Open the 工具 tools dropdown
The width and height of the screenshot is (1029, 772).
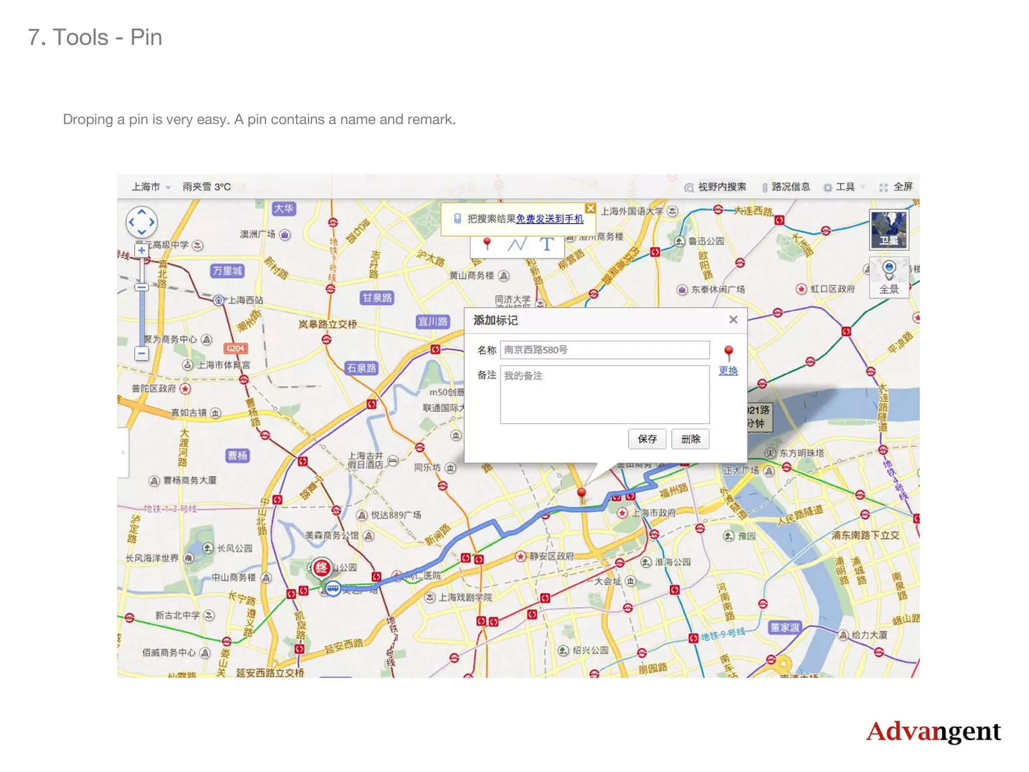[x=844, y=187]
